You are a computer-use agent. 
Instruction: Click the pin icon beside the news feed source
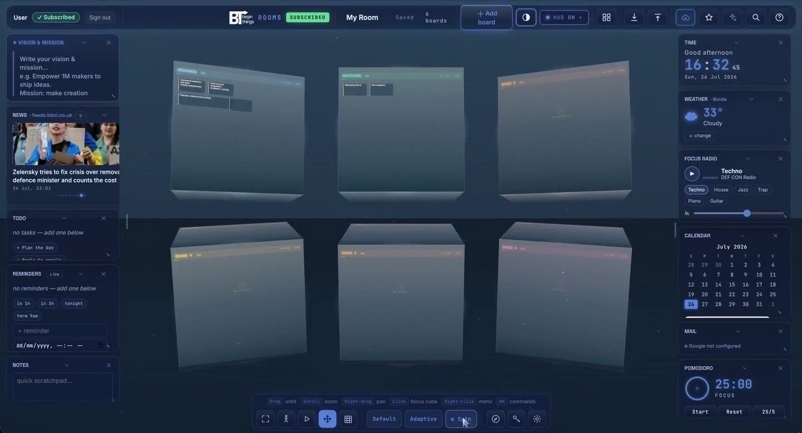pyautogui.click(x=81, y=115)
